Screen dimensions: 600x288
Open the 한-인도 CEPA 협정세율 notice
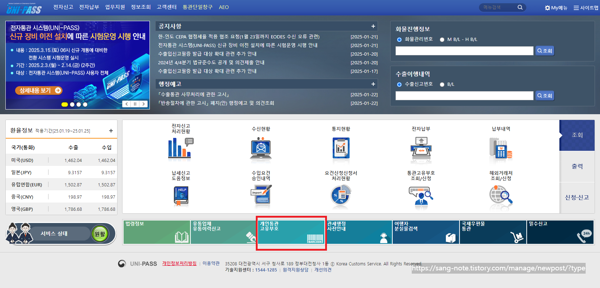coord(239,37)
